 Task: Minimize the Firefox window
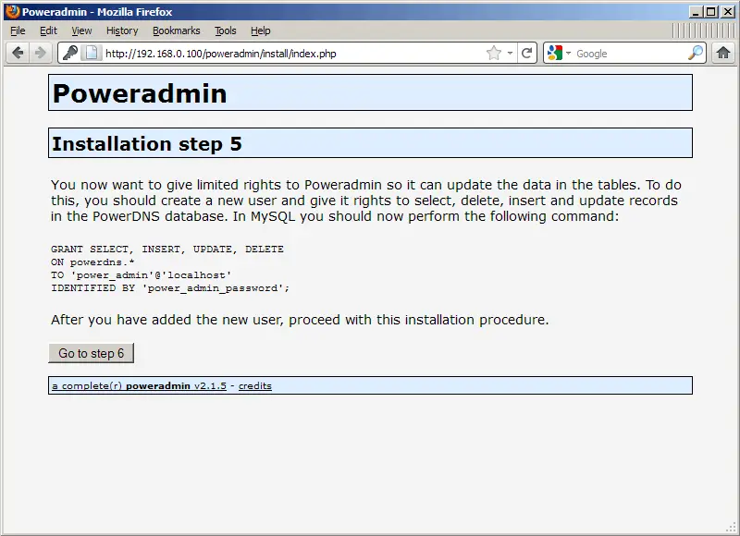[696, 12]
